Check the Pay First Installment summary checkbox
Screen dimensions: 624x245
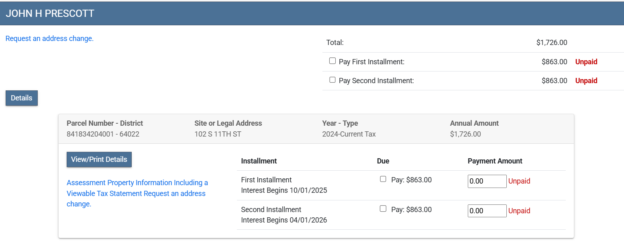(332, 61)
